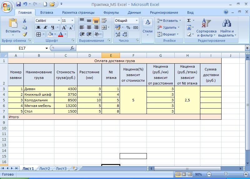
Task: Switch to the Формулы ribbon tab
Action: tap(111, 12)
